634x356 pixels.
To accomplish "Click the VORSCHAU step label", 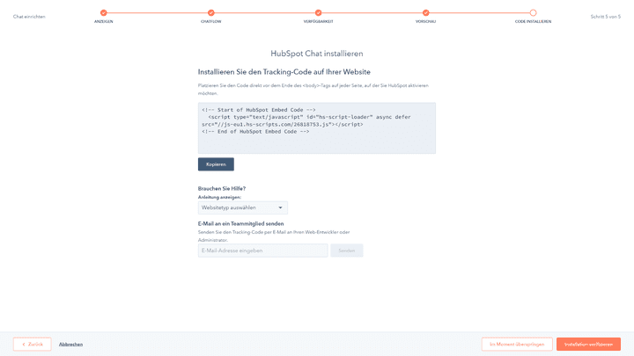I will (426, 21).
